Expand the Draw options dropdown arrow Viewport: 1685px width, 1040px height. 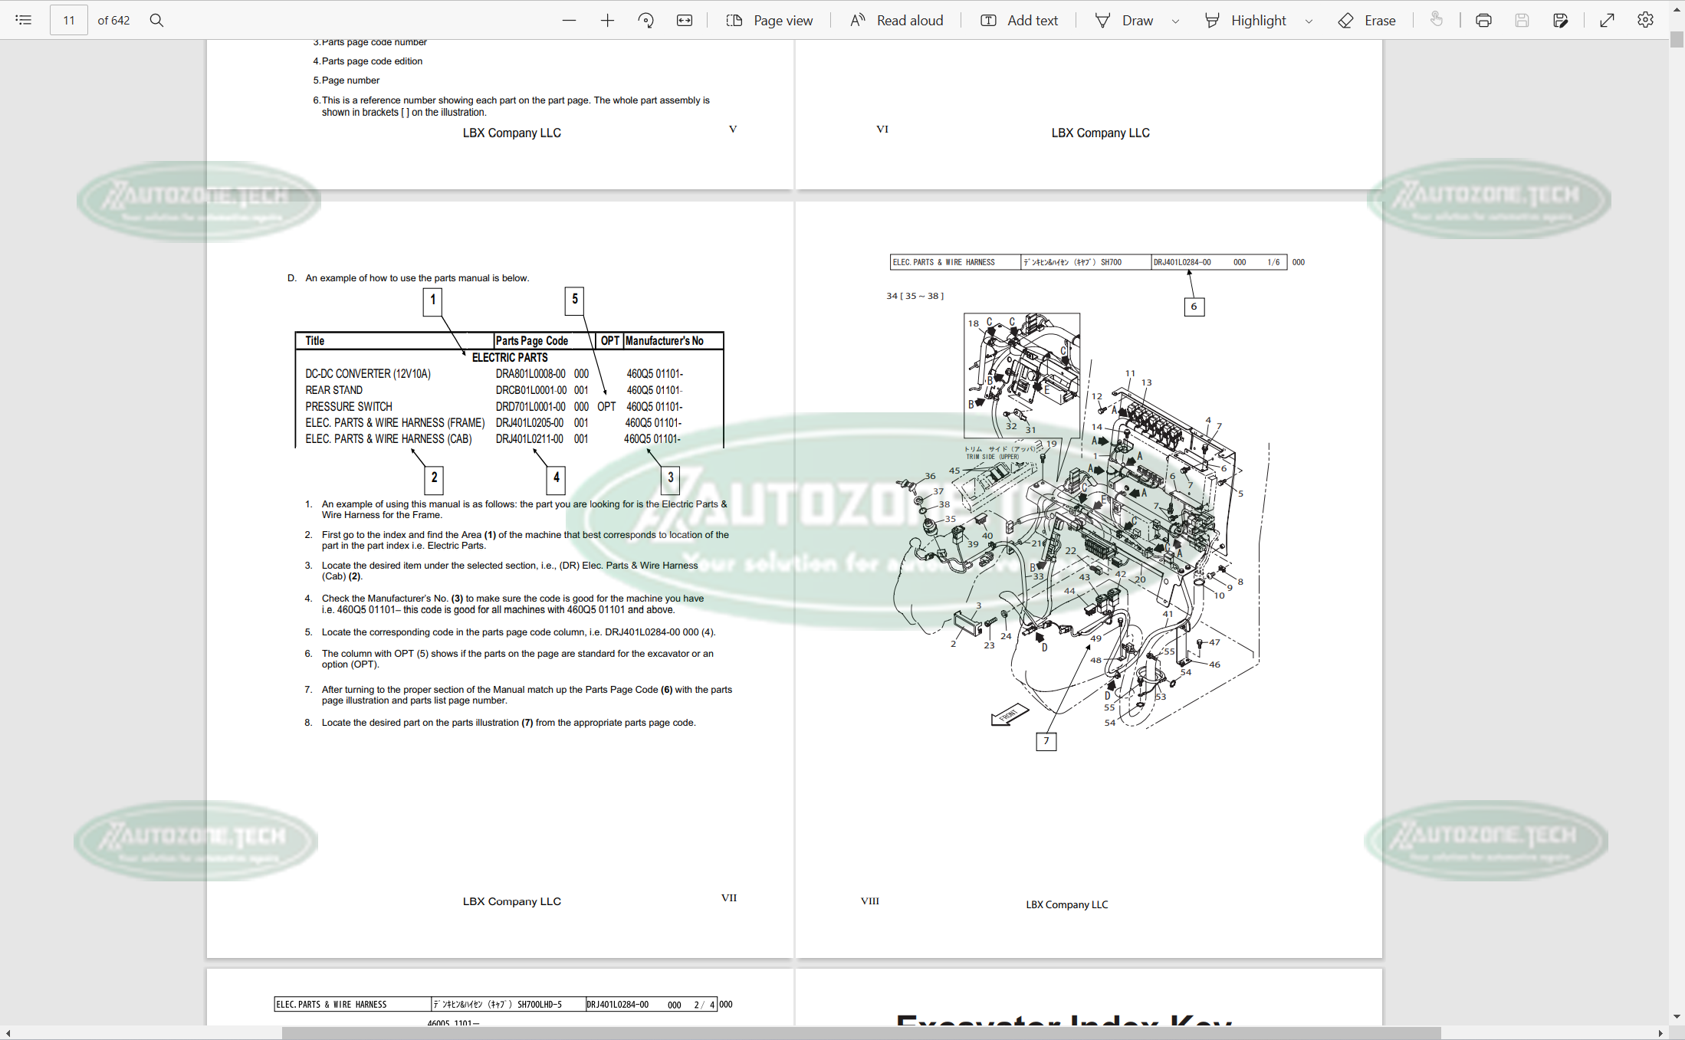point(1175,21)
